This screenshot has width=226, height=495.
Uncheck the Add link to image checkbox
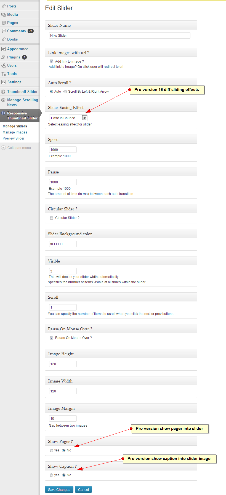tap(51, 61)
